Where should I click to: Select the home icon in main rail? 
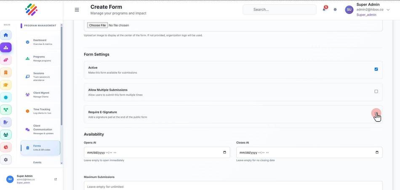tap(6, 35)
